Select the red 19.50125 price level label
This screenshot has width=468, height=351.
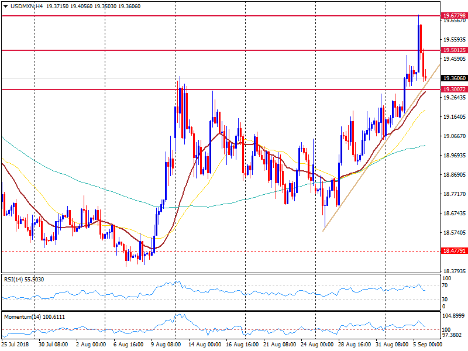[x=454, y=50]
